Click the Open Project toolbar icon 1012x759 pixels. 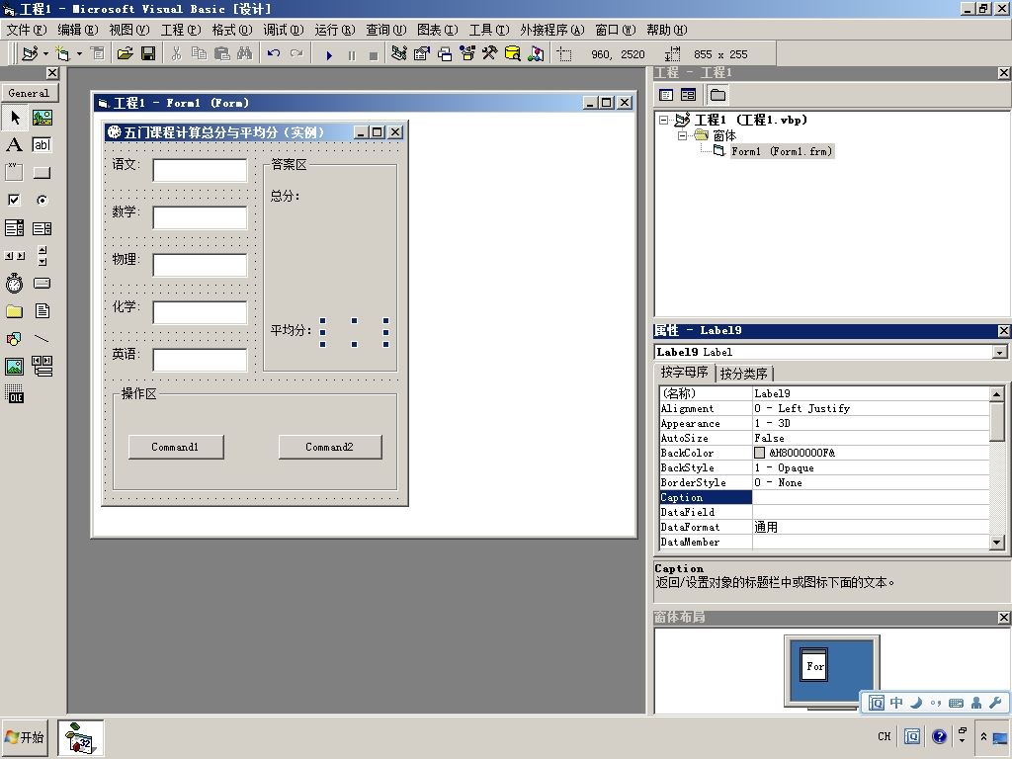126,53
